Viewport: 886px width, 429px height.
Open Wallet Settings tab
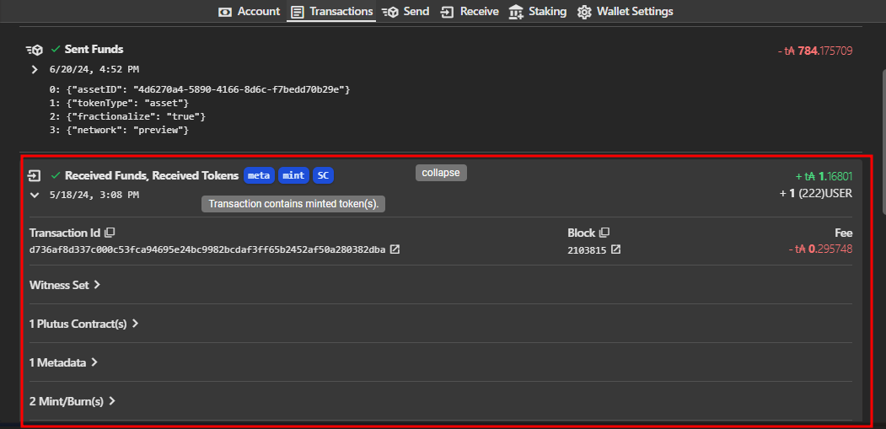tap(625, 12)
